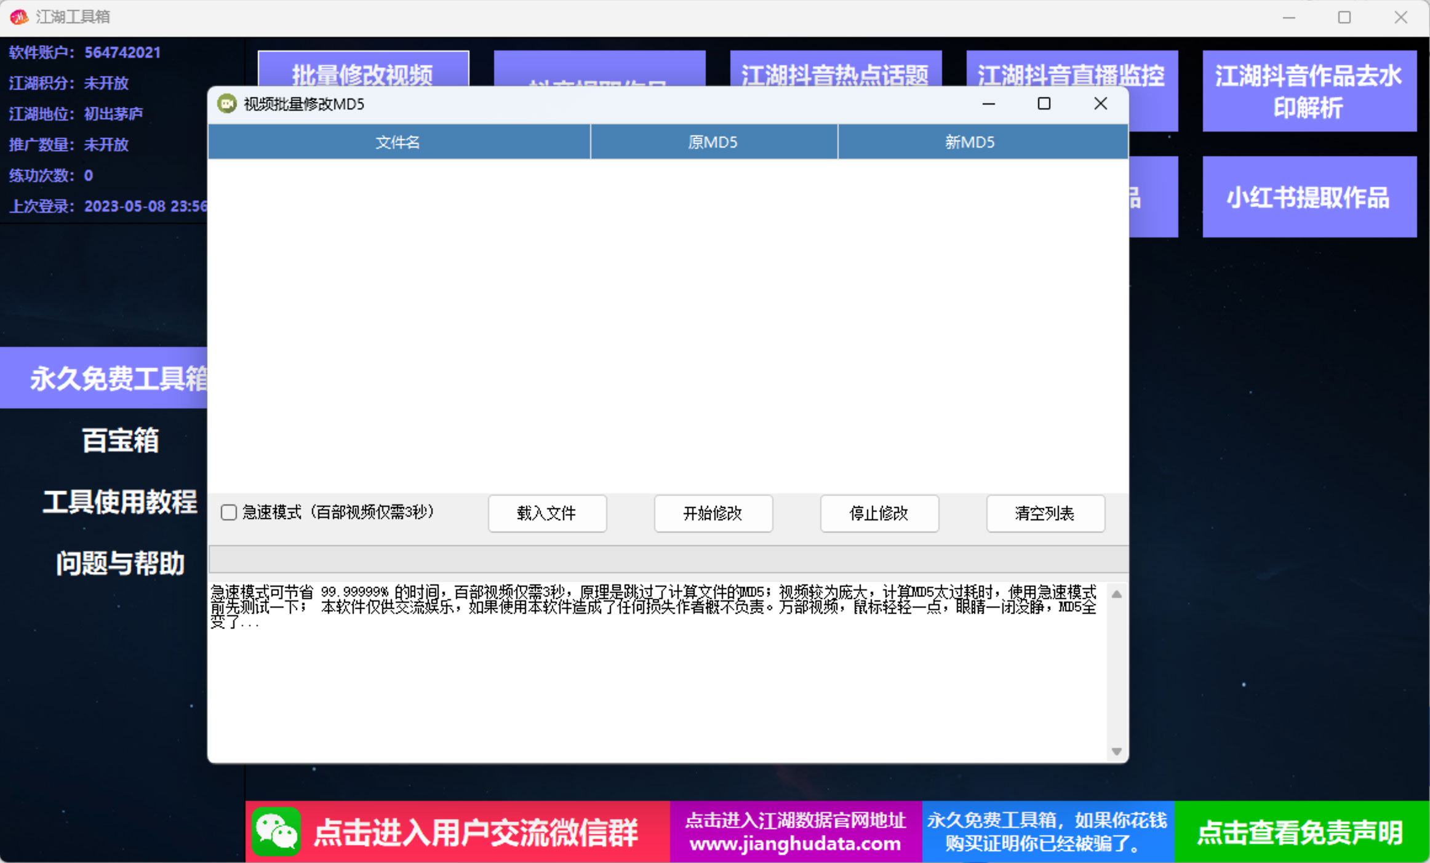Open 工具使用教程 from the sidebar
Viewport: 1430px width, 863px height.
point(119,503)
